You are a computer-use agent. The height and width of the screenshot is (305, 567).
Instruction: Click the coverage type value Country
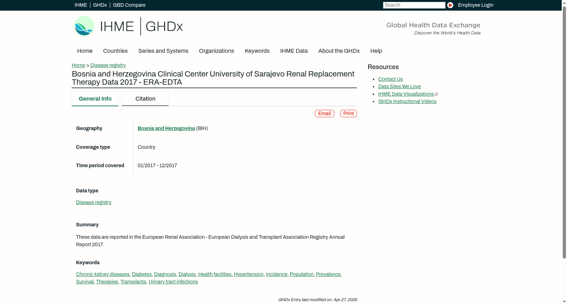point(146,147)
